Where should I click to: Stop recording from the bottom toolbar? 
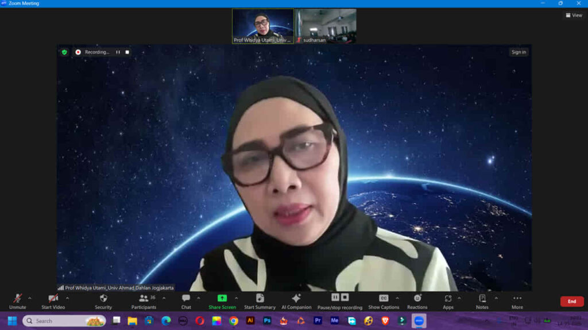pos(345,297)
